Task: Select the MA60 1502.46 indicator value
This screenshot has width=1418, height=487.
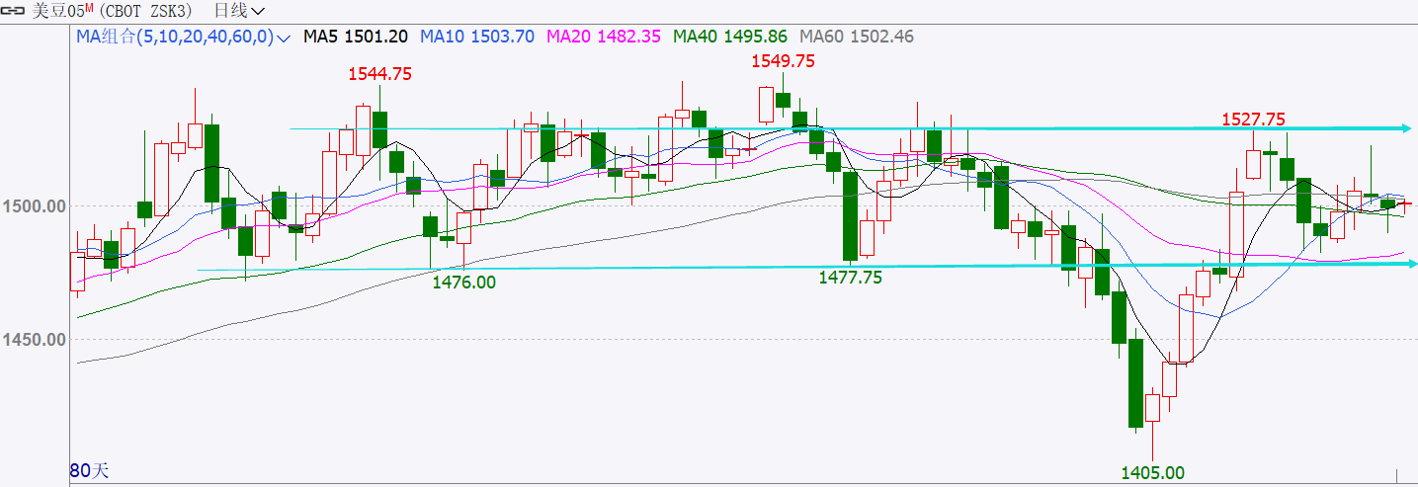Action: click(x=857, y=37)
